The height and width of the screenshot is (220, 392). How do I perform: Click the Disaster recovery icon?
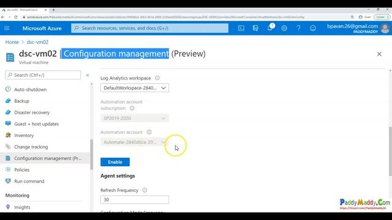8,112
